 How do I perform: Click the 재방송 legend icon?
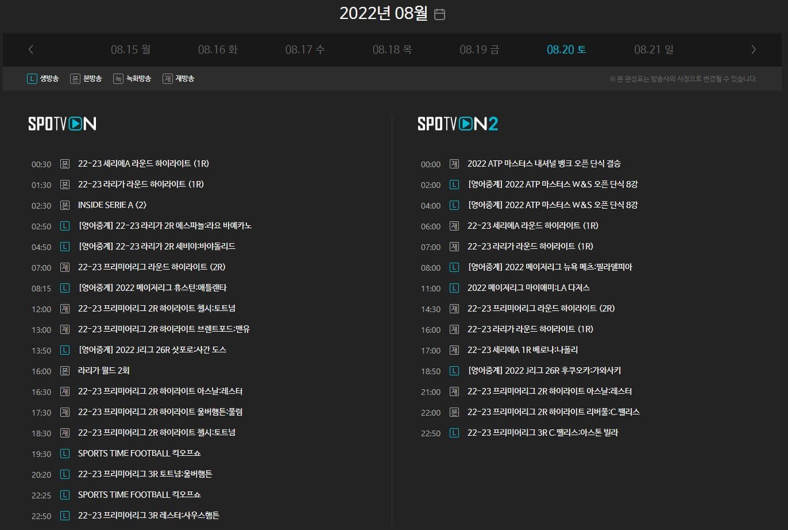[168, 78]
